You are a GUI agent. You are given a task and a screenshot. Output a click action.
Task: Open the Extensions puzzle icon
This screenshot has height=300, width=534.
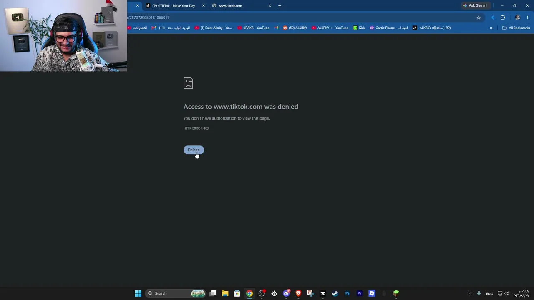[503, 17]
